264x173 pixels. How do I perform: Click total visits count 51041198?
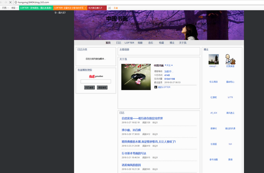(x=170, y=79)
